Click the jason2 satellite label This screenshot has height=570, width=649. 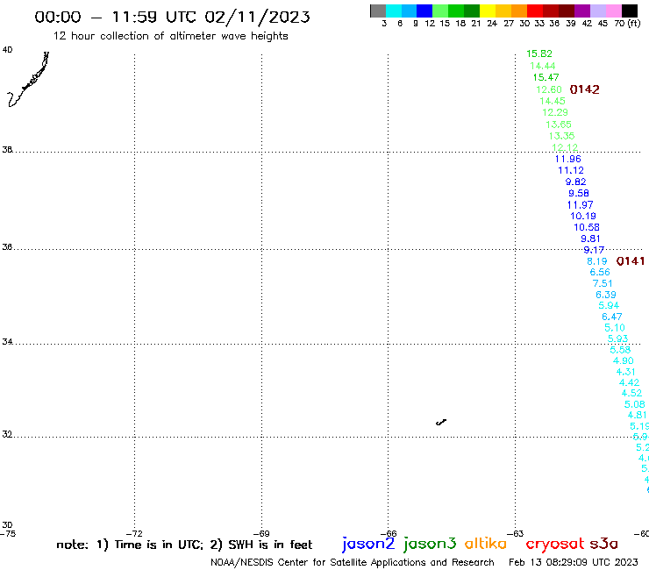tap(368, 544)
